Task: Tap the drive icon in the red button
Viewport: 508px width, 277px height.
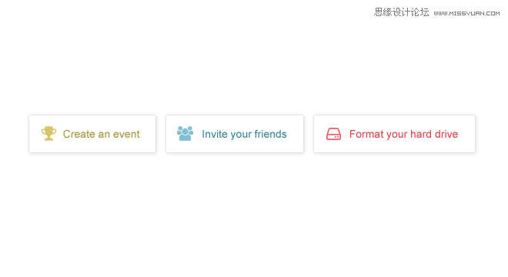Action: tap(333, 134)
